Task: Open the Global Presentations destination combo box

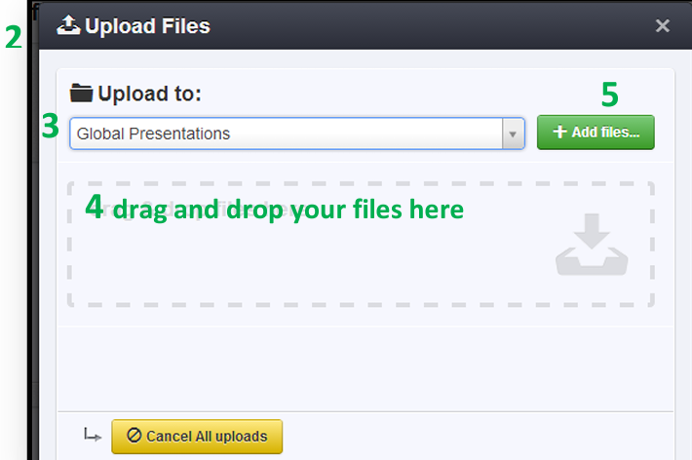Action: coord(297,134)
